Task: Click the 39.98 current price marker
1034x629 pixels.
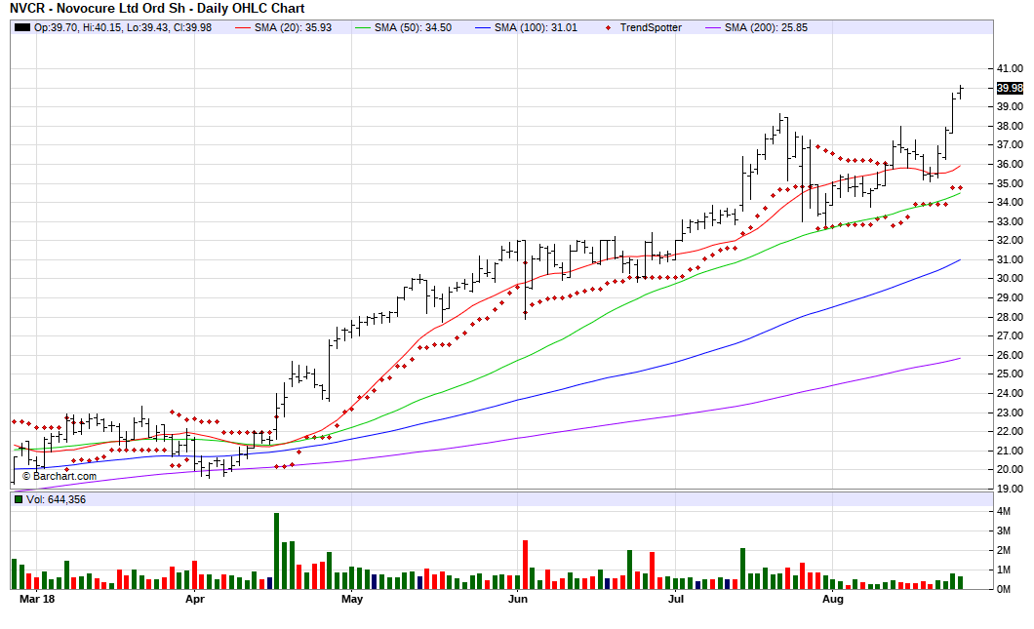Action: click(x=1010, y=88)
